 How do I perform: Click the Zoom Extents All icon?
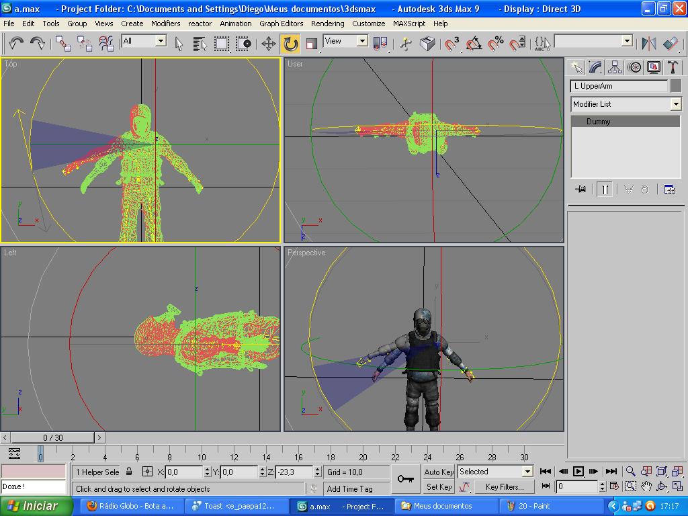click(x=678, y=472)
